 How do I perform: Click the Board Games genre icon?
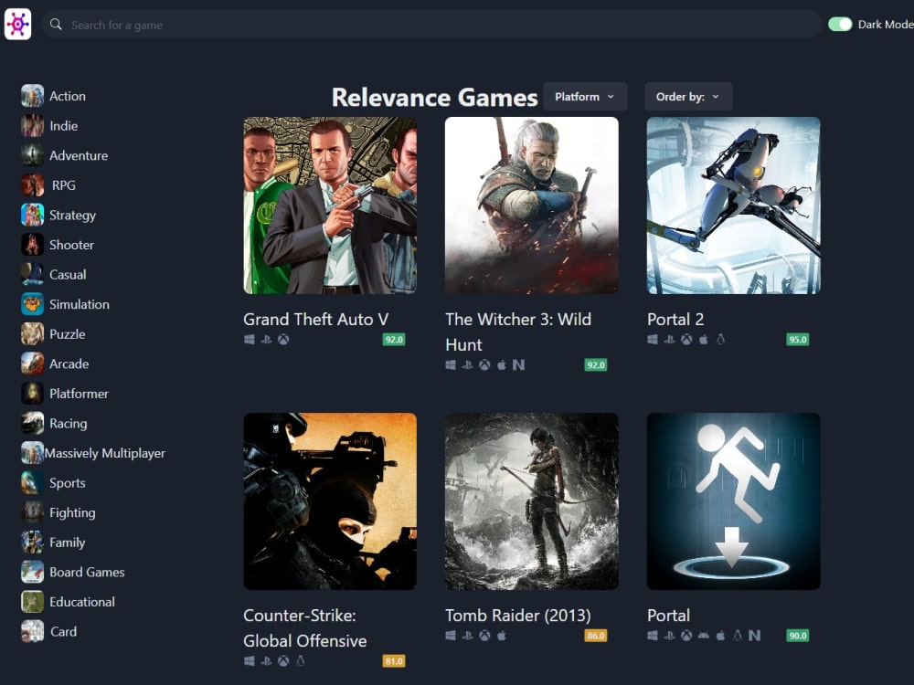[32, 572]
